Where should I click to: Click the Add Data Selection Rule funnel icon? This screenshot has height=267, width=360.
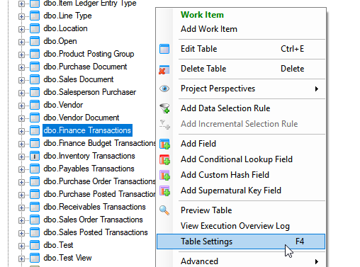tap(164, 108)
